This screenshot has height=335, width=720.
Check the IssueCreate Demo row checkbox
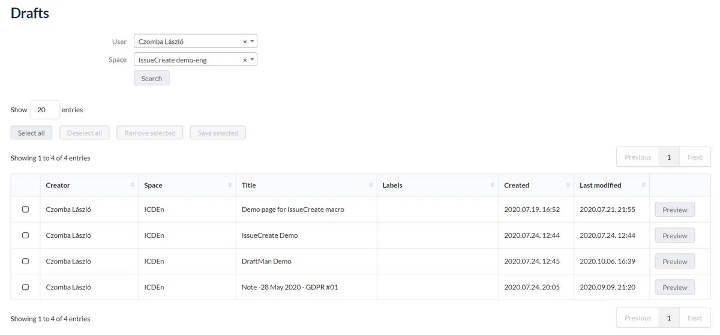pos(25,235)
